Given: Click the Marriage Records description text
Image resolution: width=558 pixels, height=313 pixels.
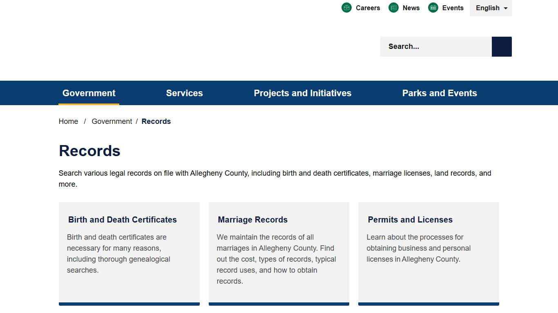Looking at the screenshot, I should click(x=277, y=259).
